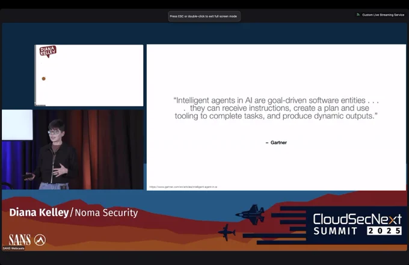This screenshot has width=409, height=265.
Task: Click the 'SANS Webcasts' name label
Action: tap(14, 248)
